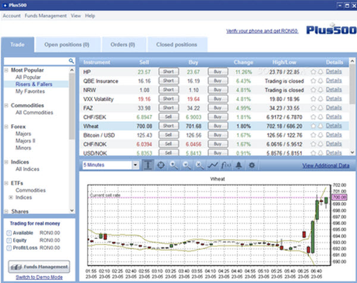357x283 pixels.
Task: Collapse the Forex category
Action: (x=7, y=127)
